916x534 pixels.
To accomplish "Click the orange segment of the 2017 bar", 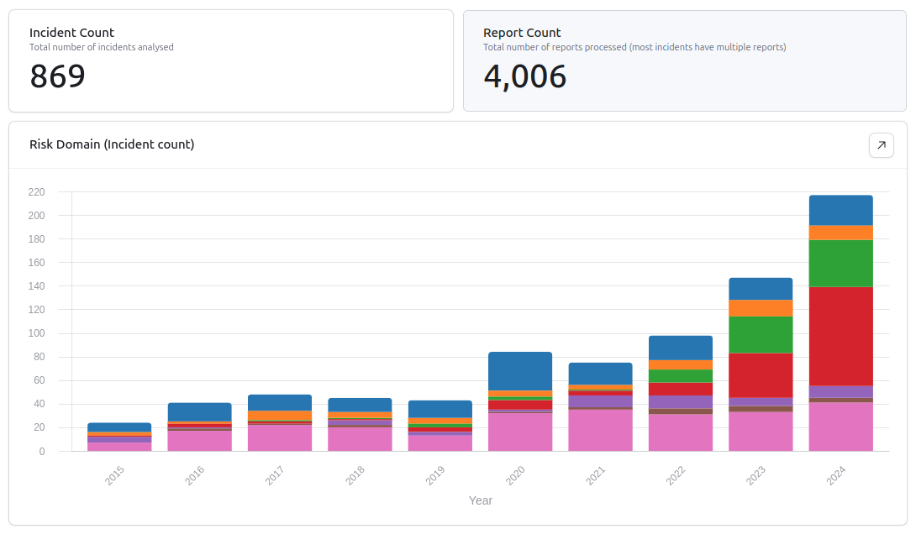I will point(280,416).
